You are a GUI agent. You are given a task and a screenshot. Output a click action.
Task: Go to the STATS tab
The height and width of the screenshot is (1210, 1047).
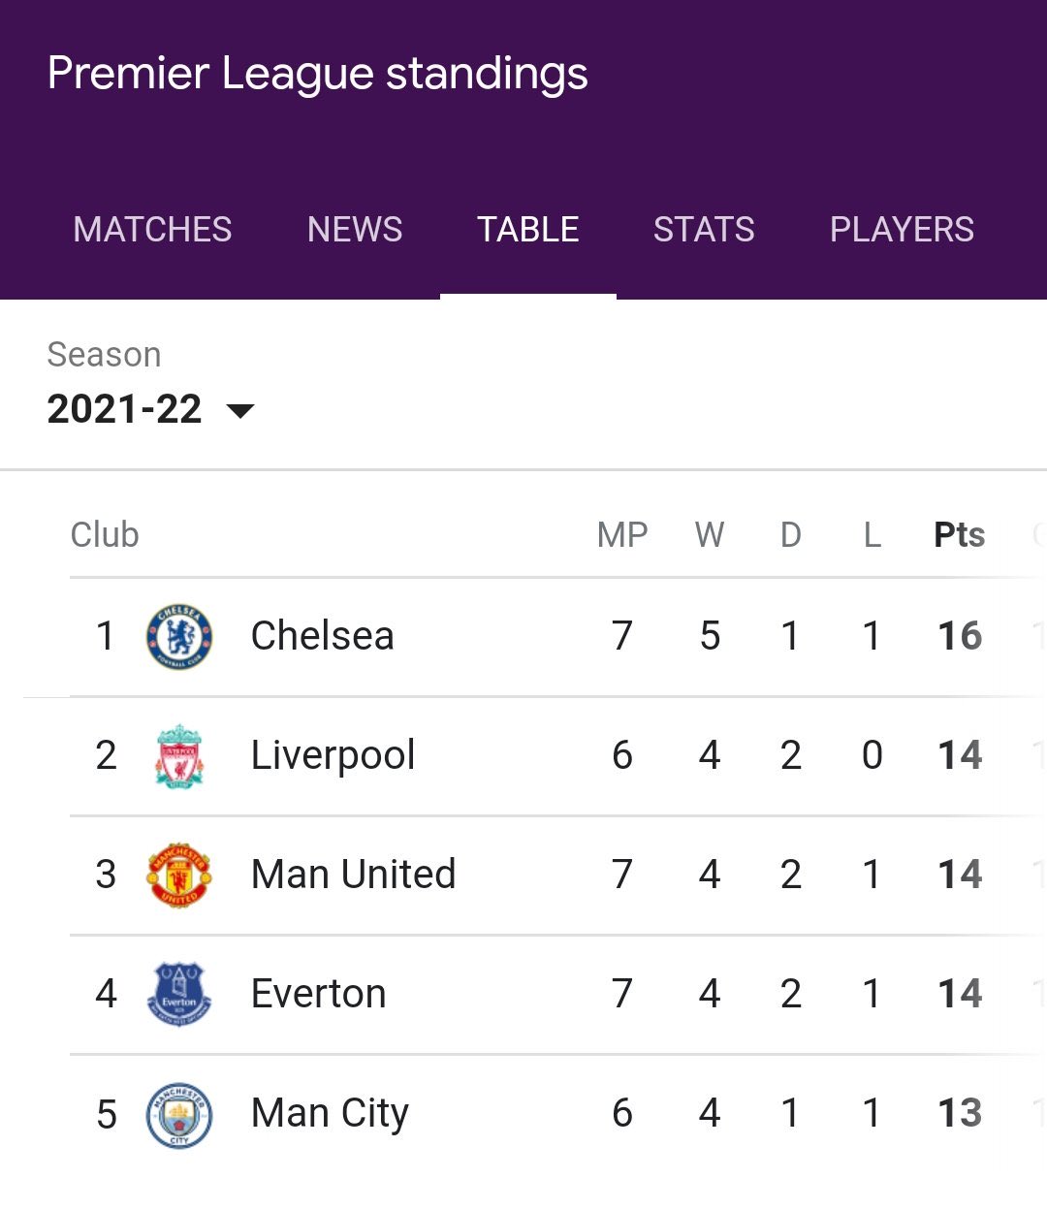tap(704, 230)
